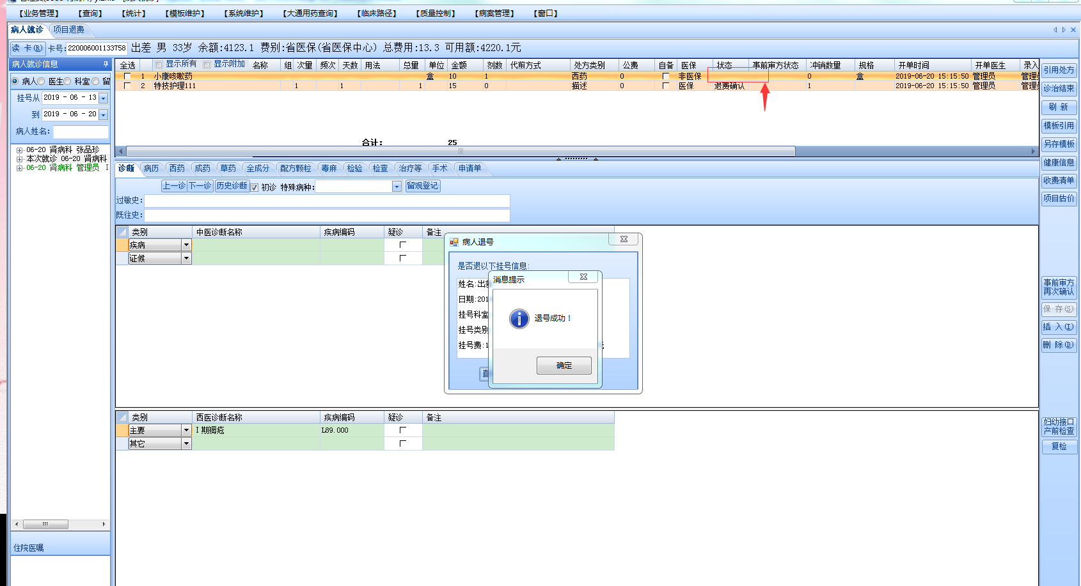This screenshot has height=586, width=1081.
Task: Expand the green 06-20 肾病科 管理员 node
Action: point(19,168)
